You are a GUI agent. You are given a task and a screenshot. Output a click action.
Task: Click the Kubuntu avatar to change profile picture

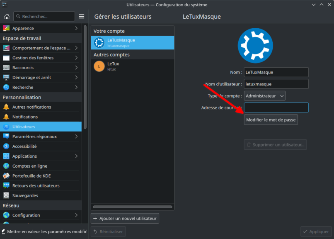point(255,46)
